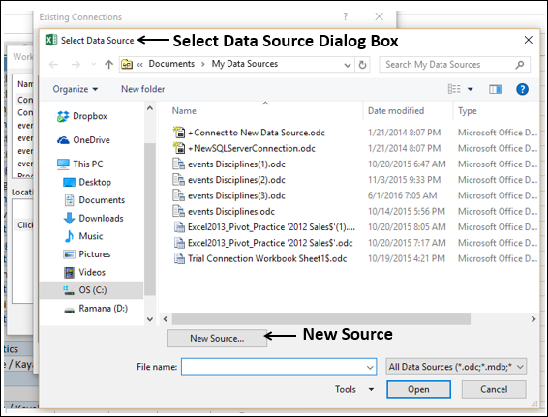Open the Organize dropdown menu
Screen dimensions: 548x417
(x=76, y=89)
